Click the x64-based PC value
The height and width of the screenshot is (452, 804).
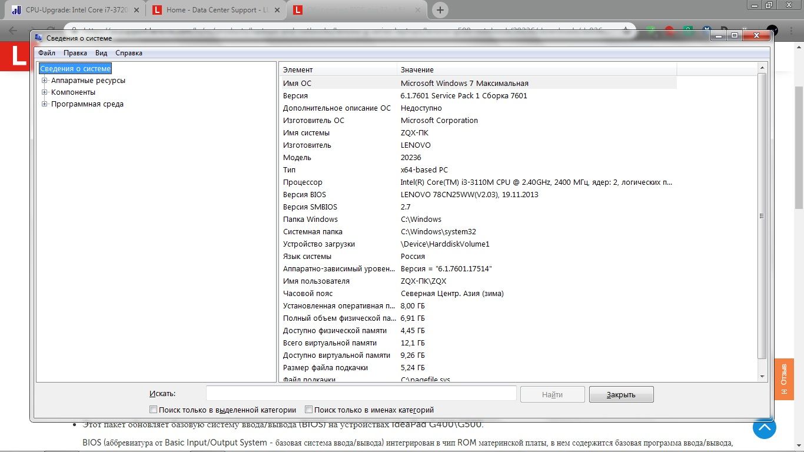coord(424,169)
